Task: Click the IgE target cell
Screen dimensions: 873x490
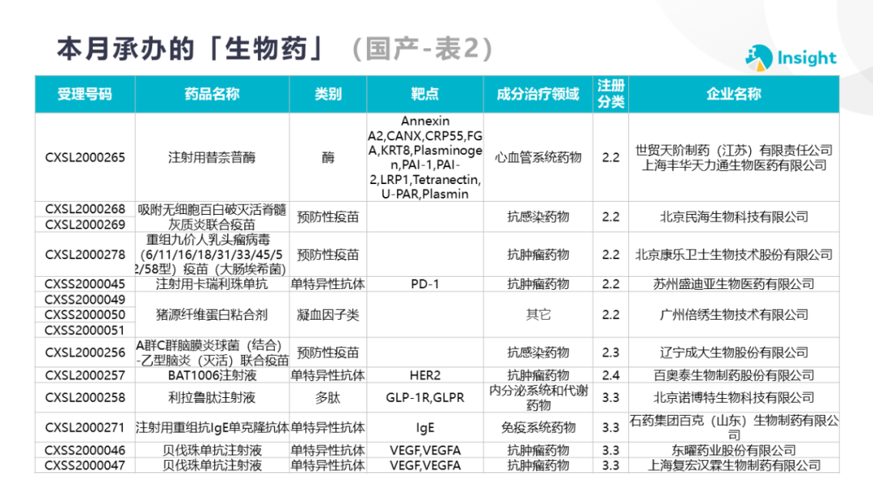Action: pos(425,428)
